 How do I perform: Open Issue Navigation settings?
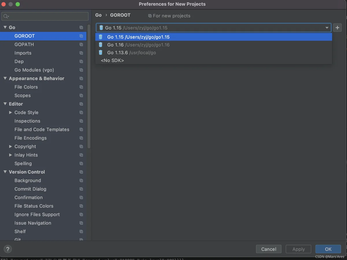tap(33, 223)
